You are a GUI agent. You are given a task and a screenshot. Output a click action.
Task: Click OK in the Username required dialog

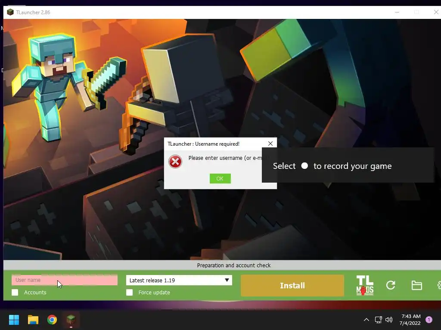coord(220,178)
